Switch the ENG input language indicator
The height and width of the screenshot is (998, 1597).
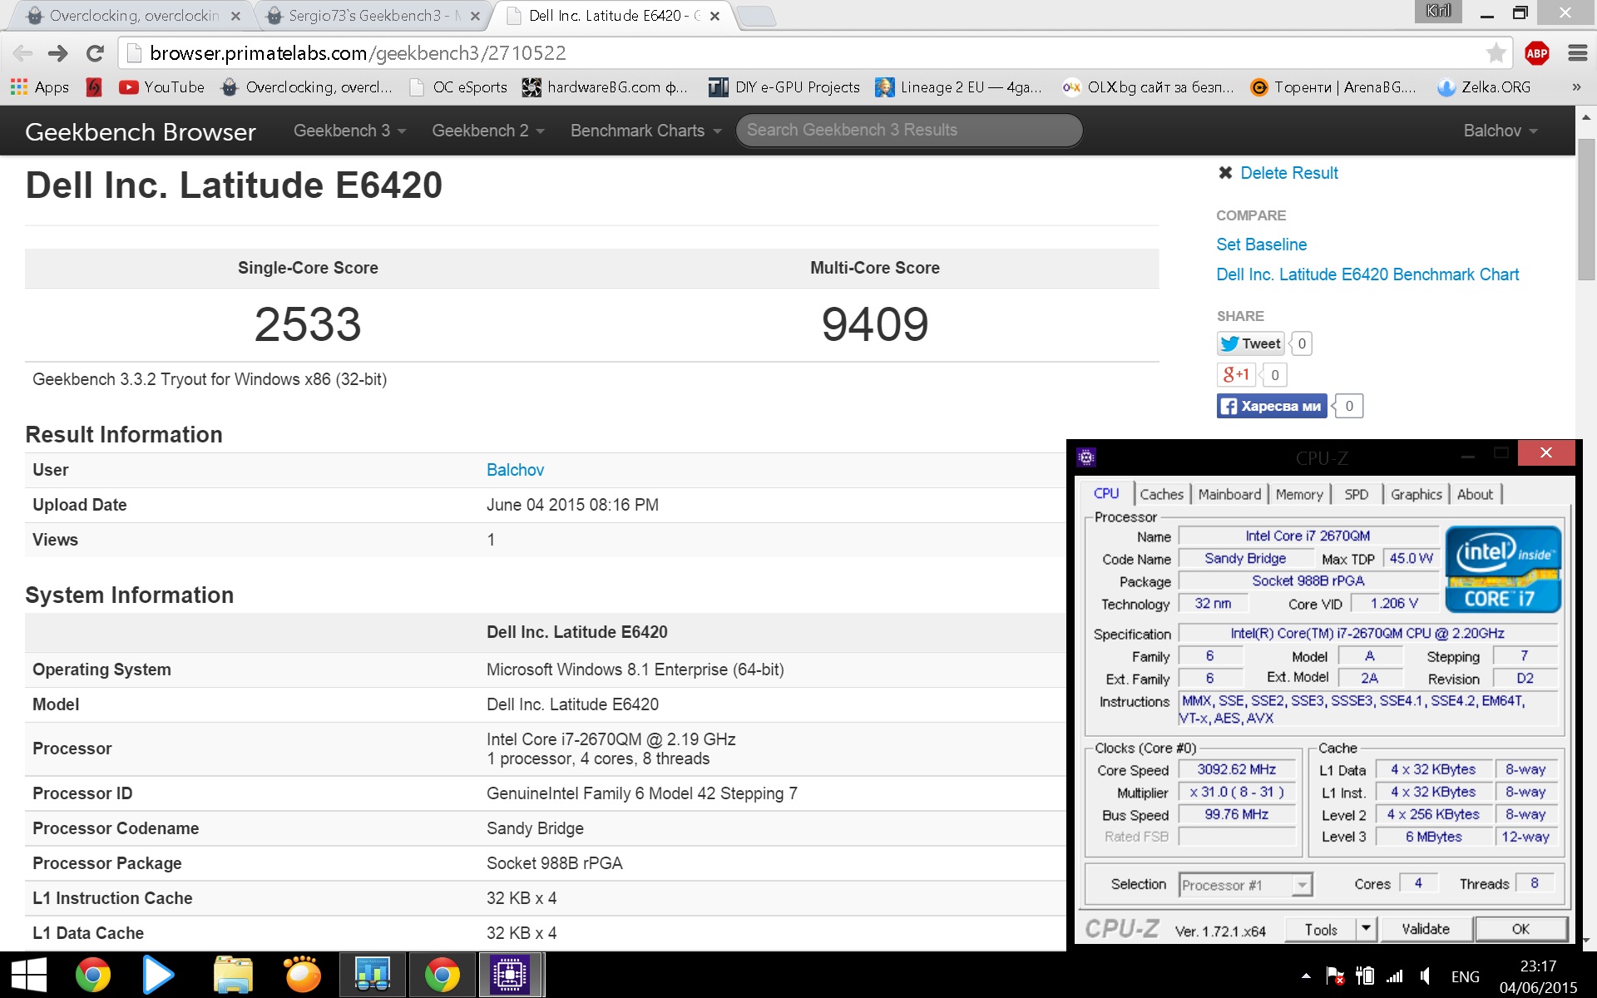pos(1465,976)
